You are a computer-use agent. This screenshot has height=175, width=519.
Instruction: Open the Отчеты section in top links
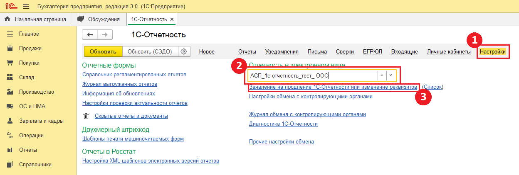coord(247,51)
